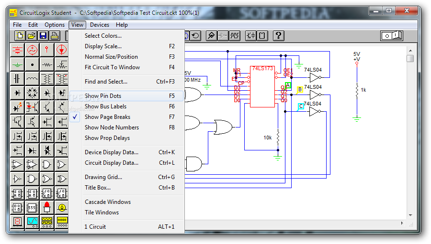Save circuit using floppy disk icon
Screen dimensions: 431x244
pyautogui.click(x=43, y=36)
